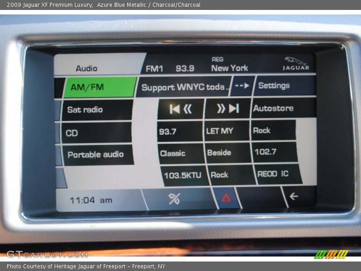
Task: Select the LET MY preset
Action: (227, 131)
